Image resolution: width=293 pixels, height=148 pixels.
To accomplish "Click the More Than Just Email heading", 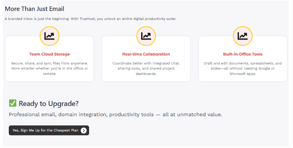I will [34, 9].
